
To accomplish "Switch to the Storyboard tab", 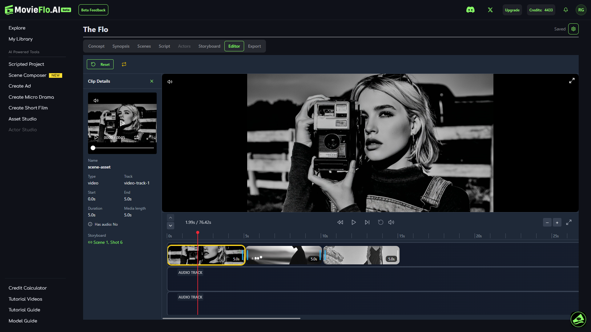I will [209, 46].
